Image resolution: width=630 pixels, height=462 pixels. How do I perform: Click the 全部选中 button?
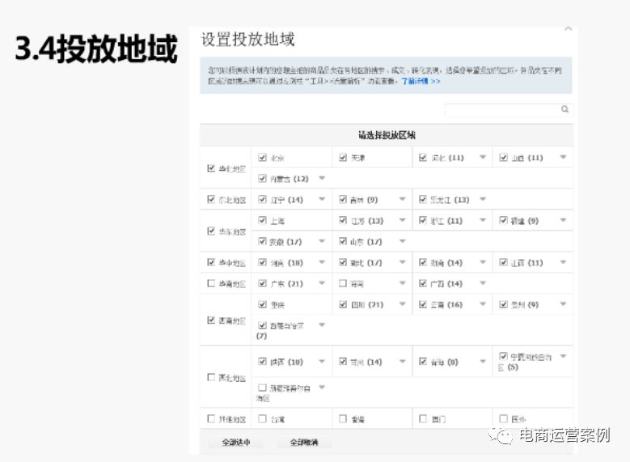coord(236,443)
